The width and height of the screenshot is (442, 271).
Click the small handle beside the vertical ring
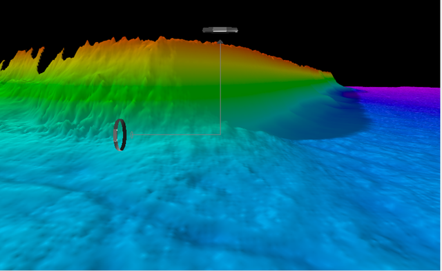pyautogui.click(x=132, y=135)
